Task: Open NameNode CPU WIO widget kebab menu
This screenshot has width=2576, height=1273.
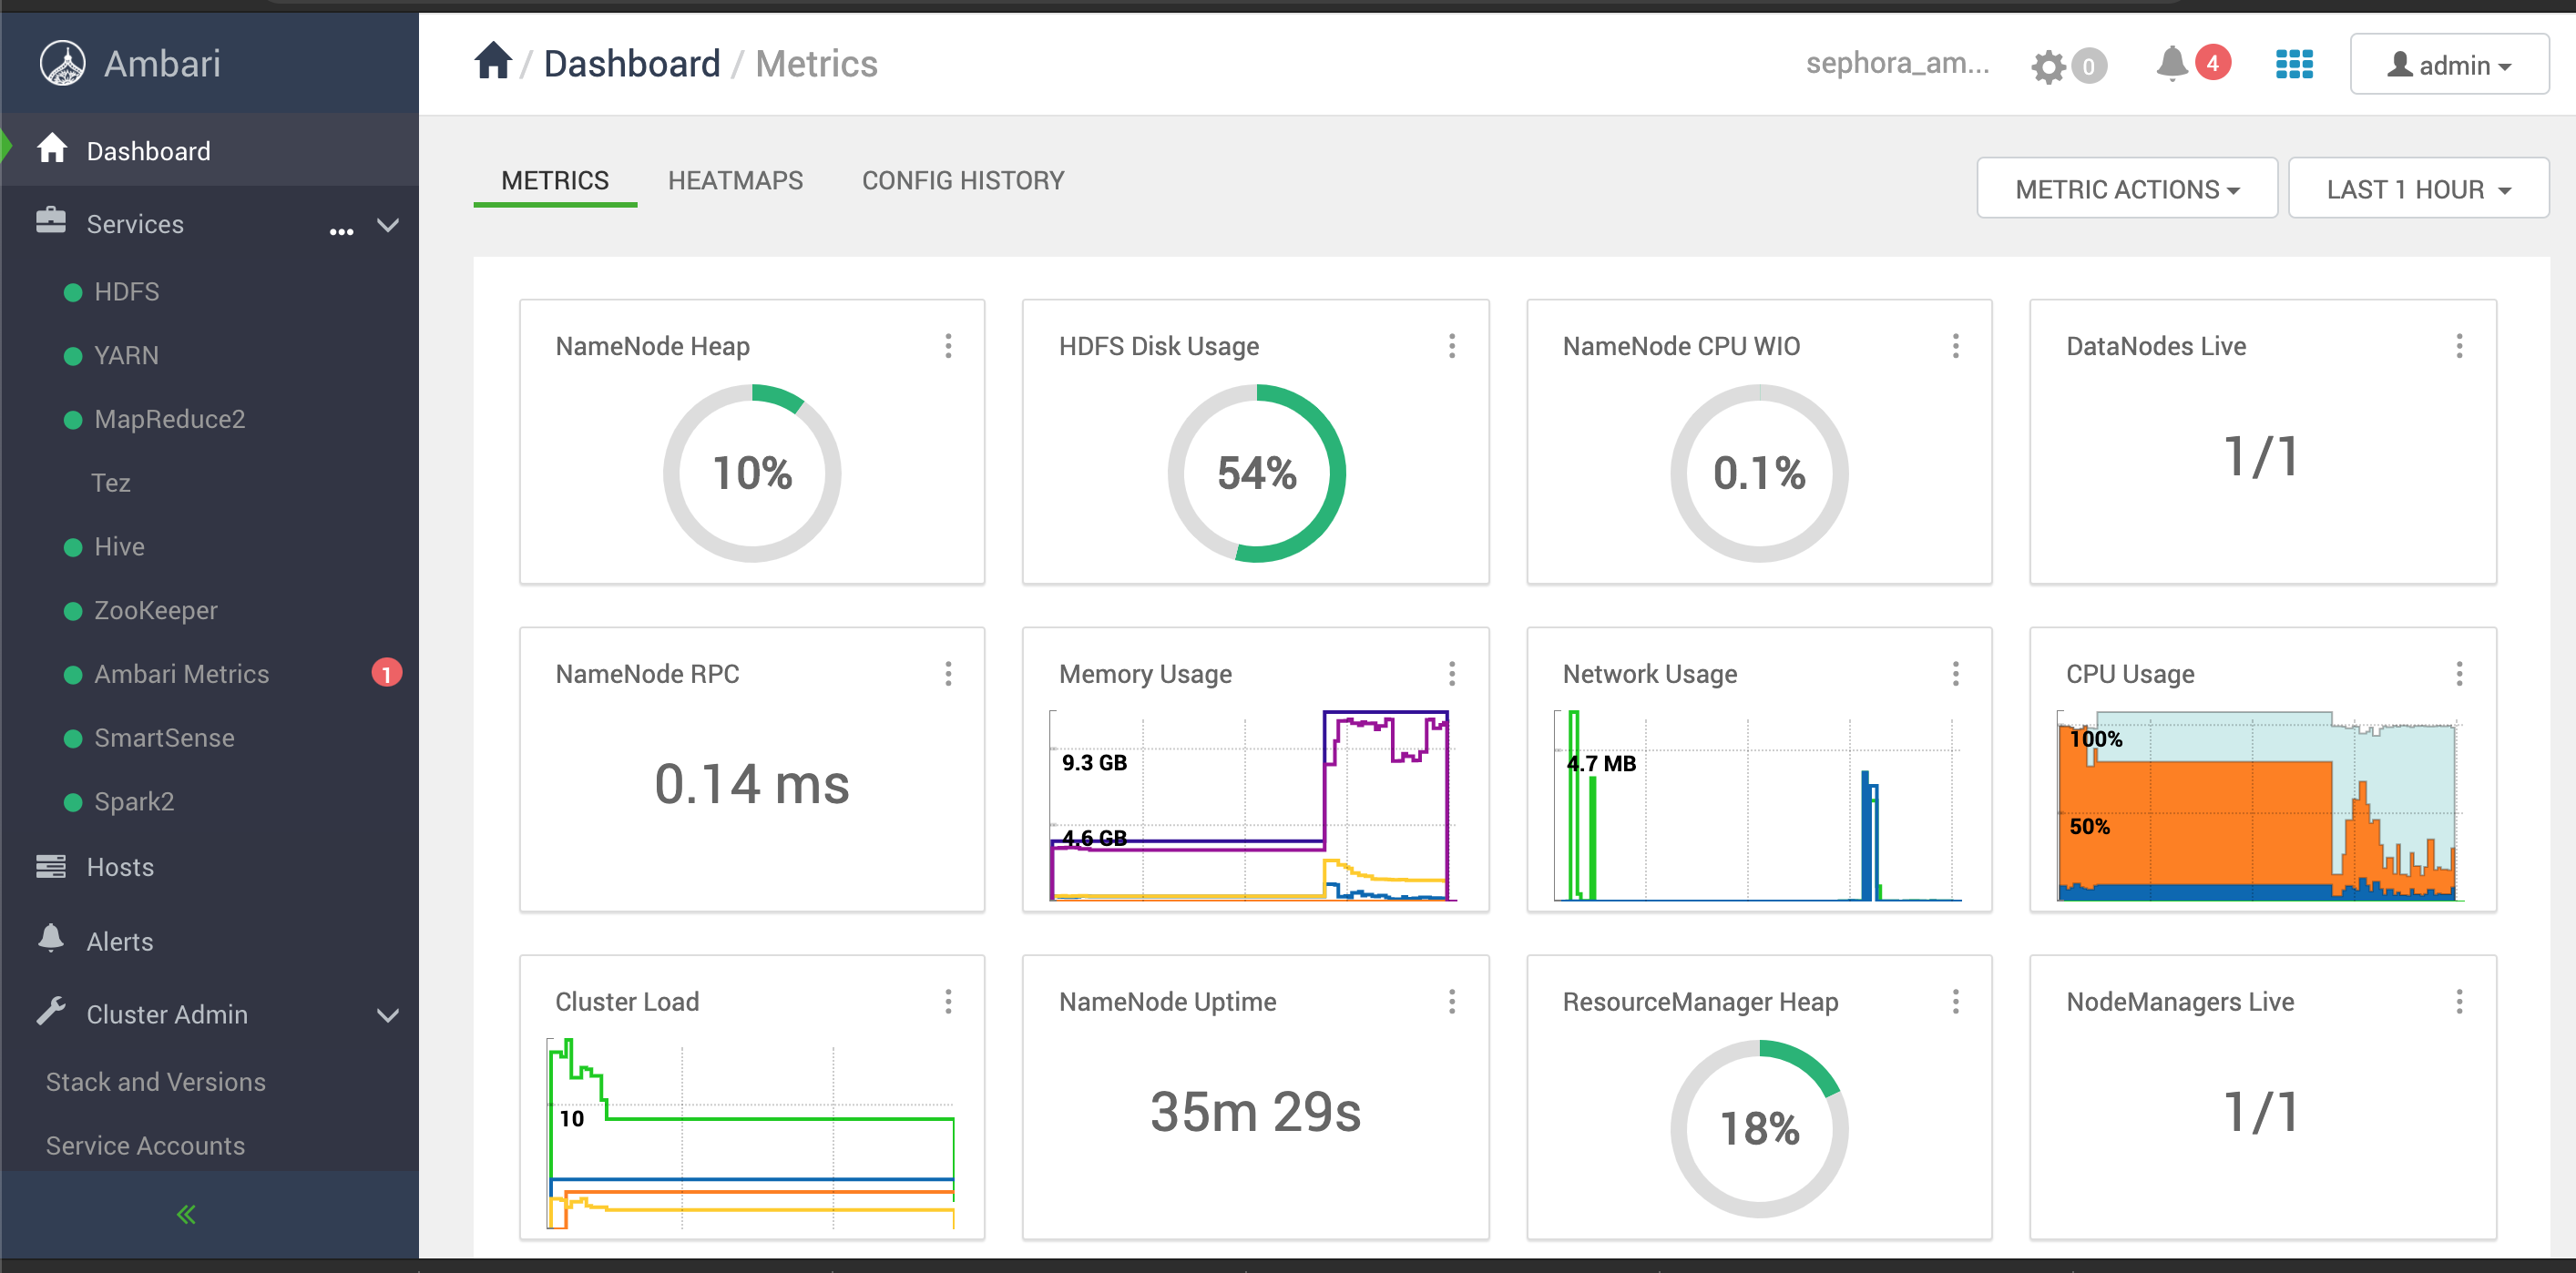Action: pos(1955,346)
